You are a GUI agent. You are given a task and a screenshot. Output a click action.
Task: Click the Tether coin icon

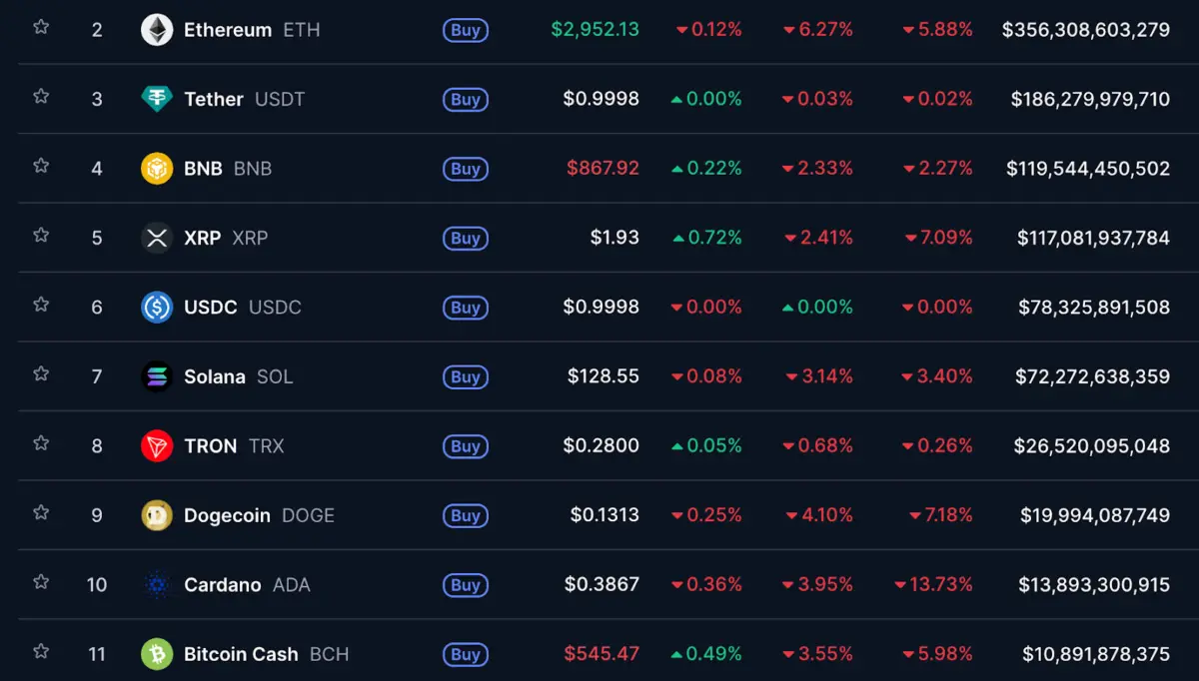(x=158, y=99)
